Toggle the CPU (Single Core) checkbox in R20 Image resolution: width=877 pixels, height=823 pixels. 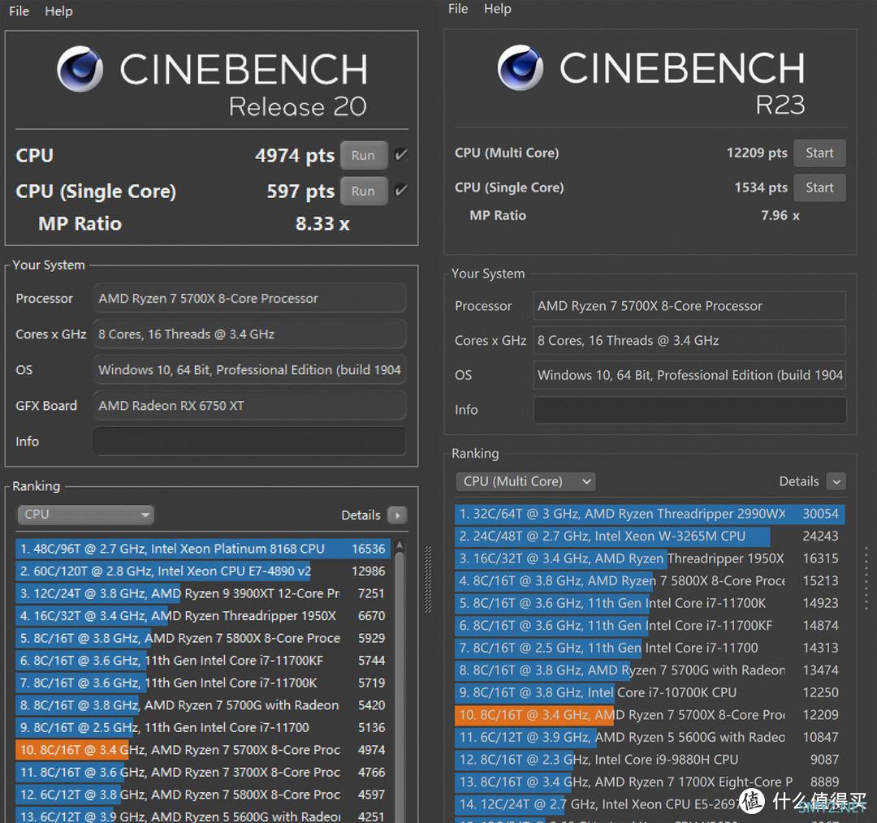click(x=400, y=191)
